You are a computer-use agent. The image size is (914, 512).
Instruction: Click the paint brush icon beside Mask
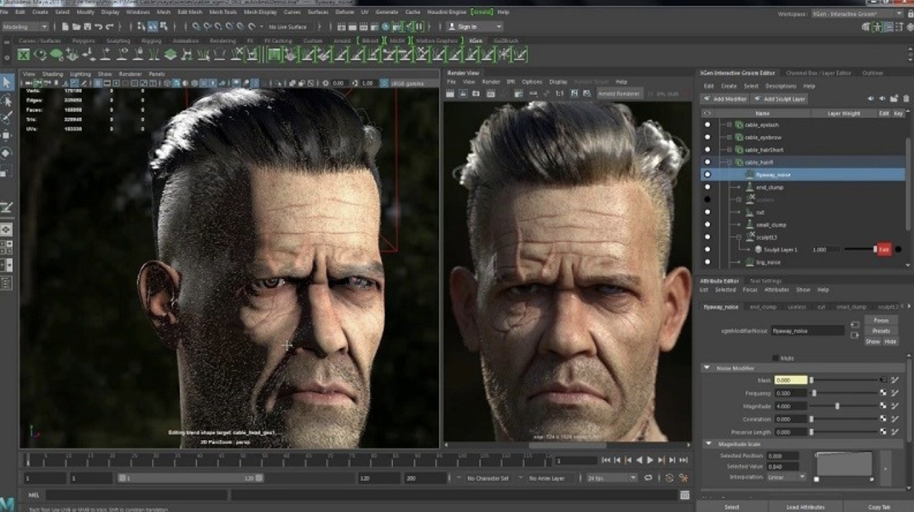[x=895, y=380]
